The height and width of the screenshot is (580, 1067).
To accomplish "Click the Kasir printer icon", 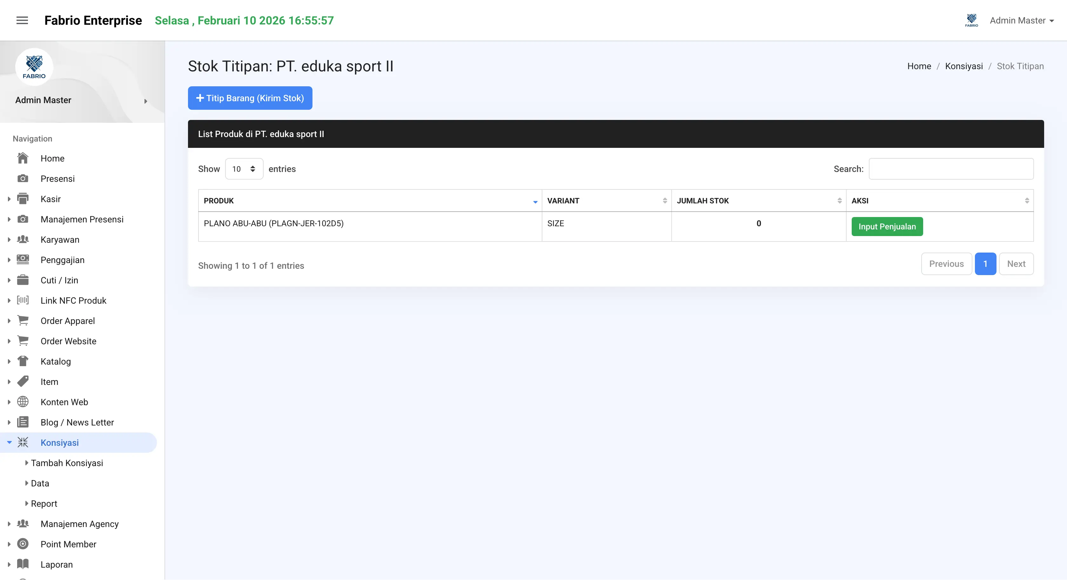I will [x=23, y=199].
